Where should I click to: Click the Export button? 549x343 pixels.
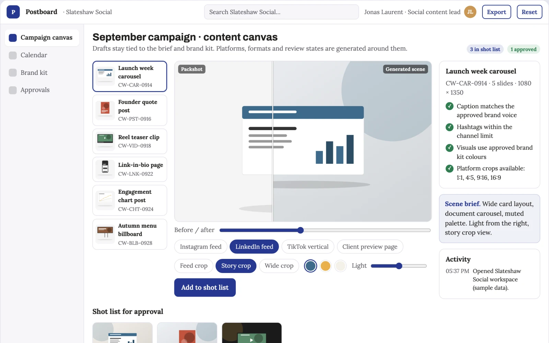coord(497,12)
